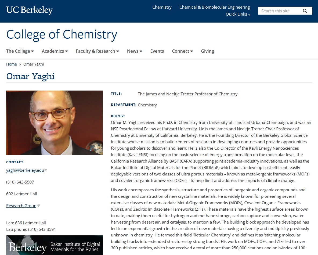Open Chemical & Biomolecular Engineering link
The height and width of the screenshot is (255, 318).
pyautogui.click(x=215, y=7)
